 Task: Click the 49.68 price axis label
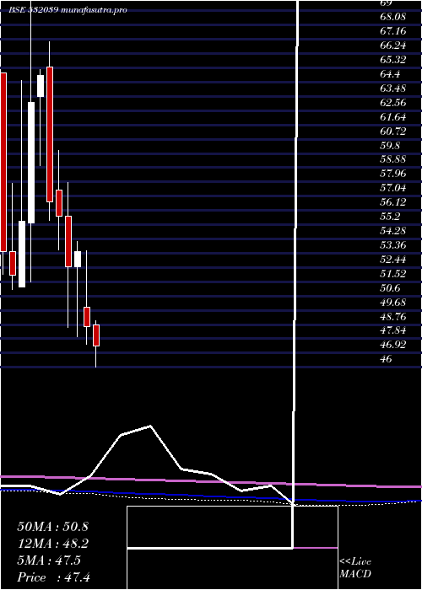click(393, 303)
